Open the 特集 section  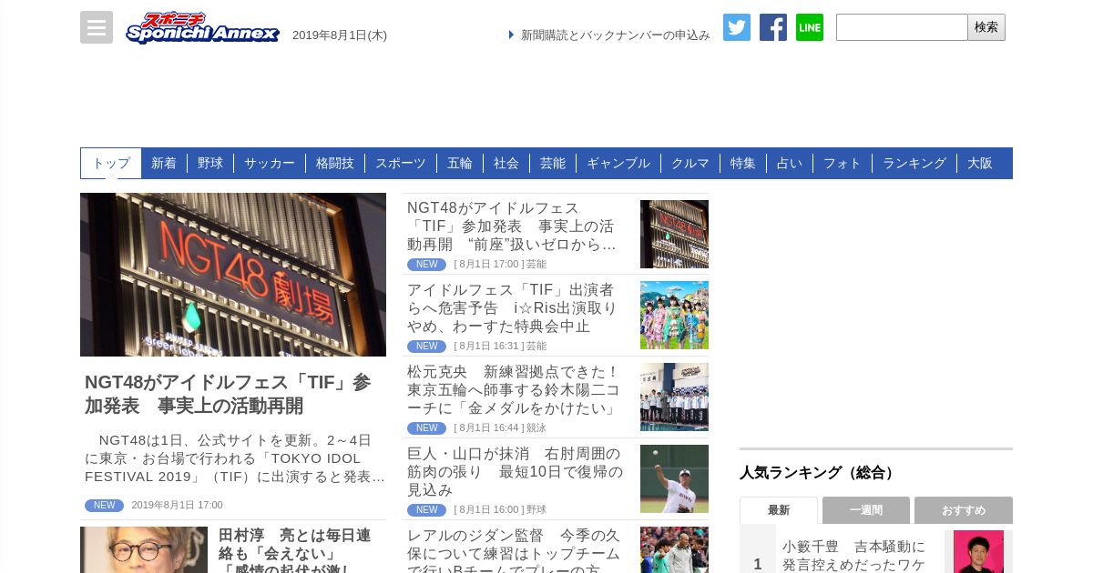click(743, 163)
